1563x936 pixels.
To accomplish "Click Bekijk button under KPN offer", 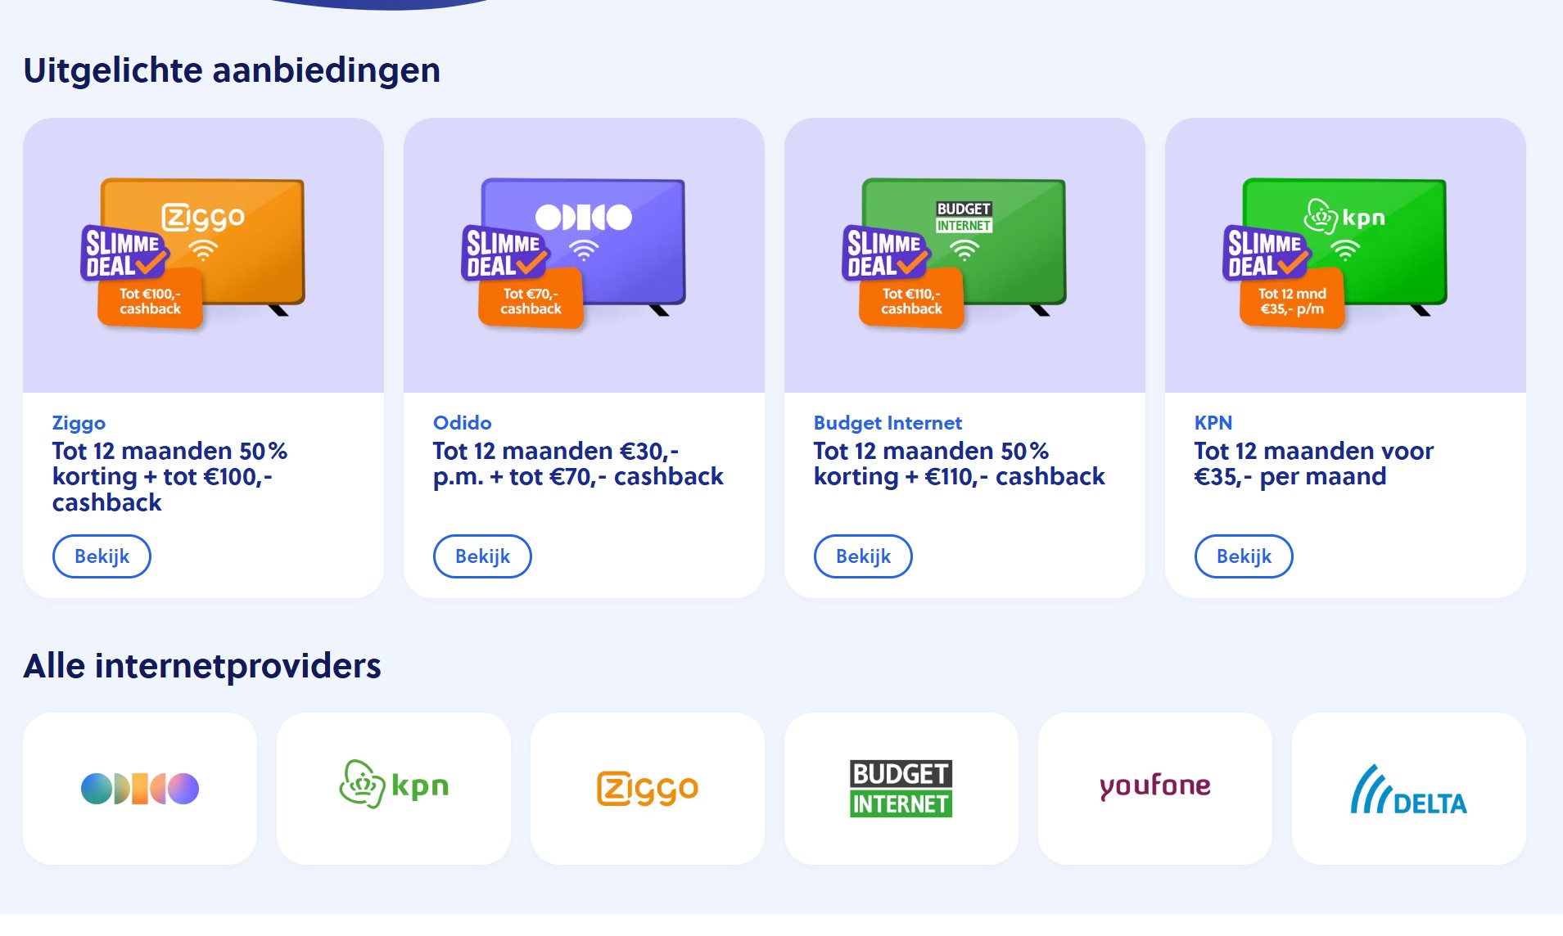I will pos(1244,556).
